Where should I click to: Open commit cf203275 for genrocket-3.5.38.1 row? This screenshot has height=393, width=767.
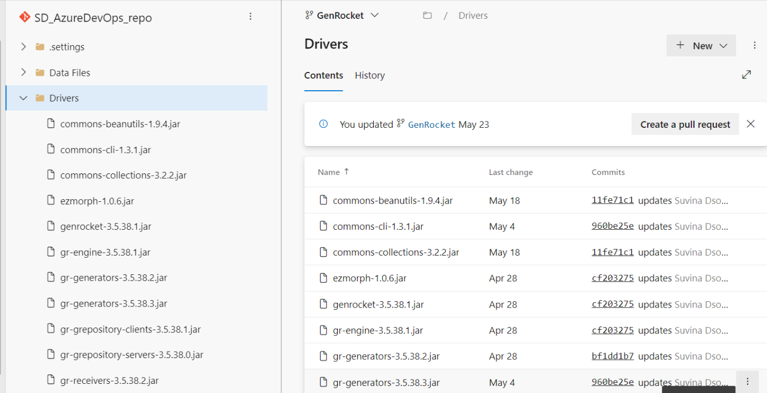coord(613,304)
